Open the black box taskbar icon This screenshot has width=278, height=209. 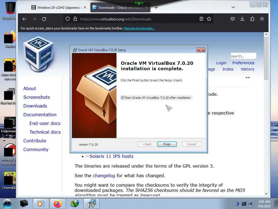point(24,204)
